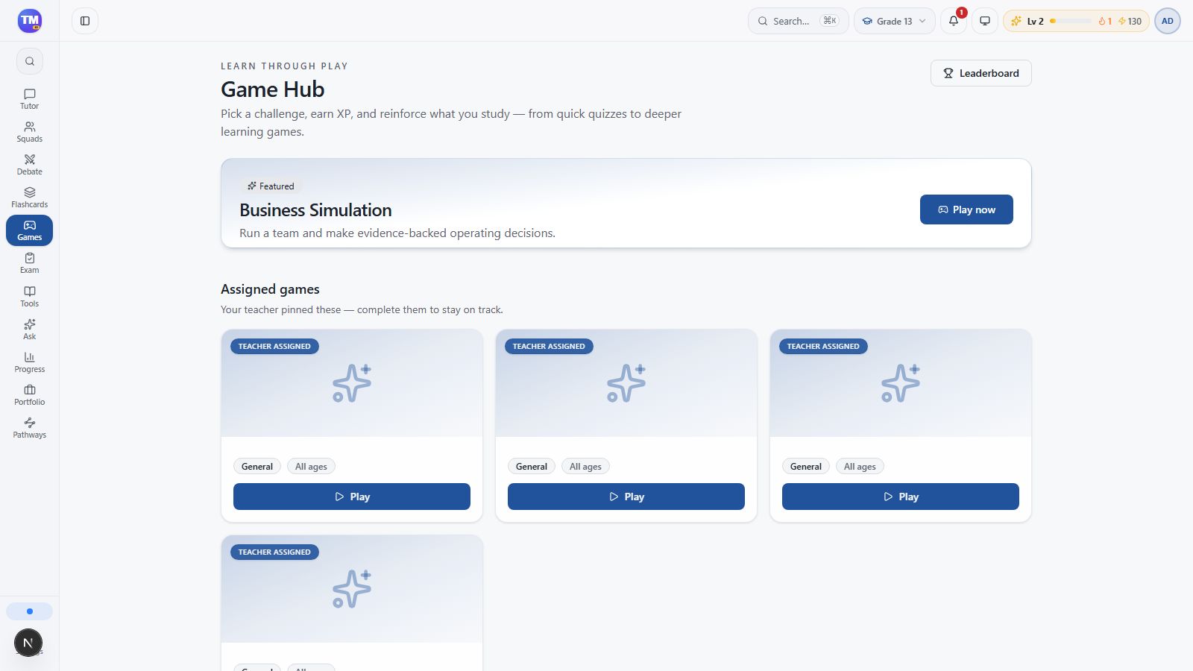Click second card's TEACHER ASSIGNED badge

click(549, 347)
